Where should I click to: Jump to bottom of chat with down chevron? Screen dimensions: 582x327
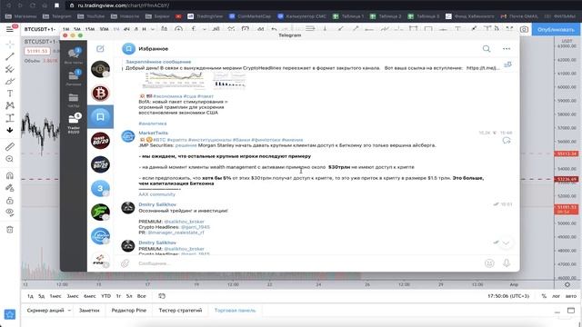point(506,243)
